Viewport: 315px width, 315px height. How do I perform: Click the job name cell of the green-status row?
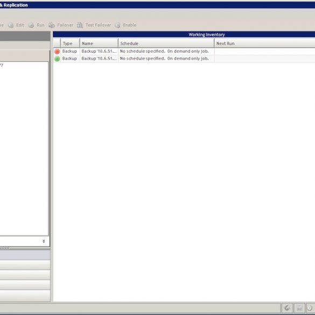pos(99,59)
